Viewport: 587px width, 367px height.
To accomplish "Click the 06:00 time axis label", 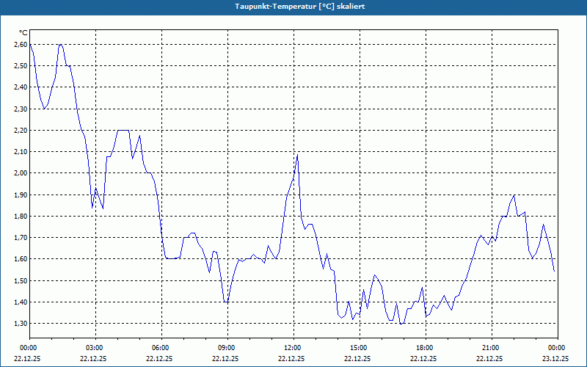I will click(161, 348).
